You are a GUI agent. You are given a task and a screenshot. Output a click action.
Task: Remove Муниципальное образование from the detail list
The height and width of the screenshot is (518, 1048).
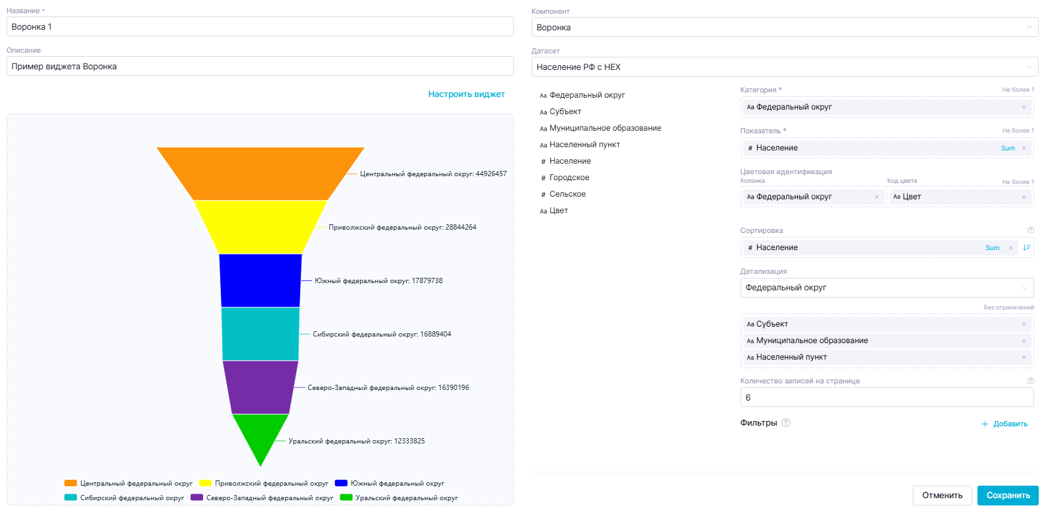click(x=1024, y=340)
